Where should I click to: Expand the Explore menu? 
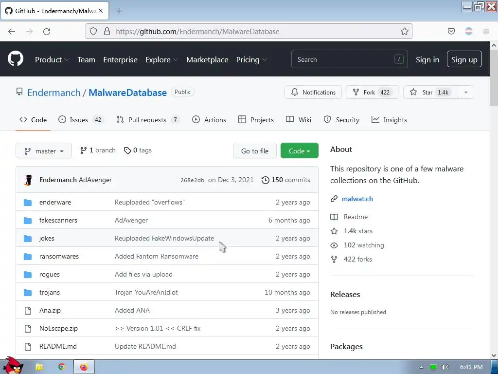pyautogui.click(x=161, y=59)
